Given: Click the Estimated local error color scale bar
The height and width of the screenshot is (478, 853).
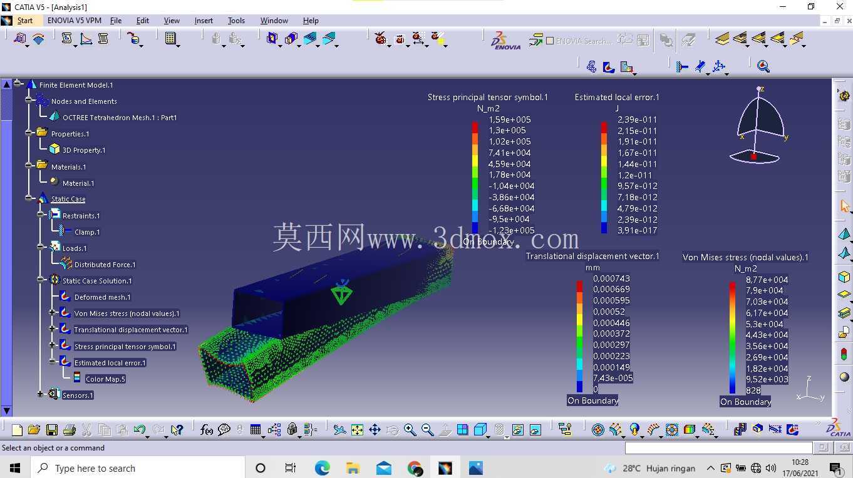Looking at the screenshot, I should click(604, 178).
